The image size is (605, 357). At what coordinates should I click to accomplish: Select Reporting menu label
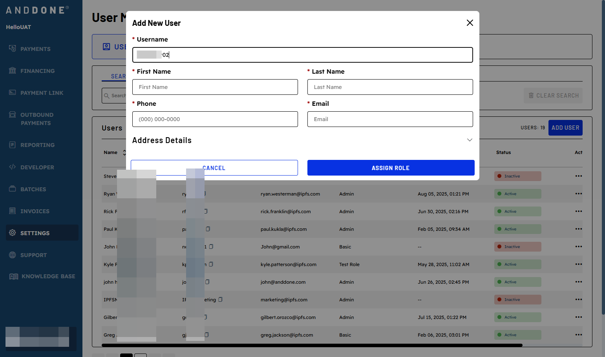tap(37, 145)
